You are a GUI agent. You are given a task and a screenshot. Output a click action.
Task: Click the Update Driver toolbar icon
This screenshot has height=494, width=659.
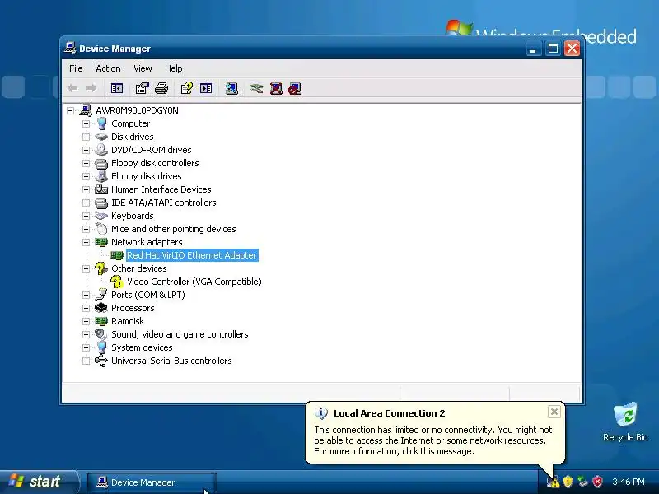[256, 88]
